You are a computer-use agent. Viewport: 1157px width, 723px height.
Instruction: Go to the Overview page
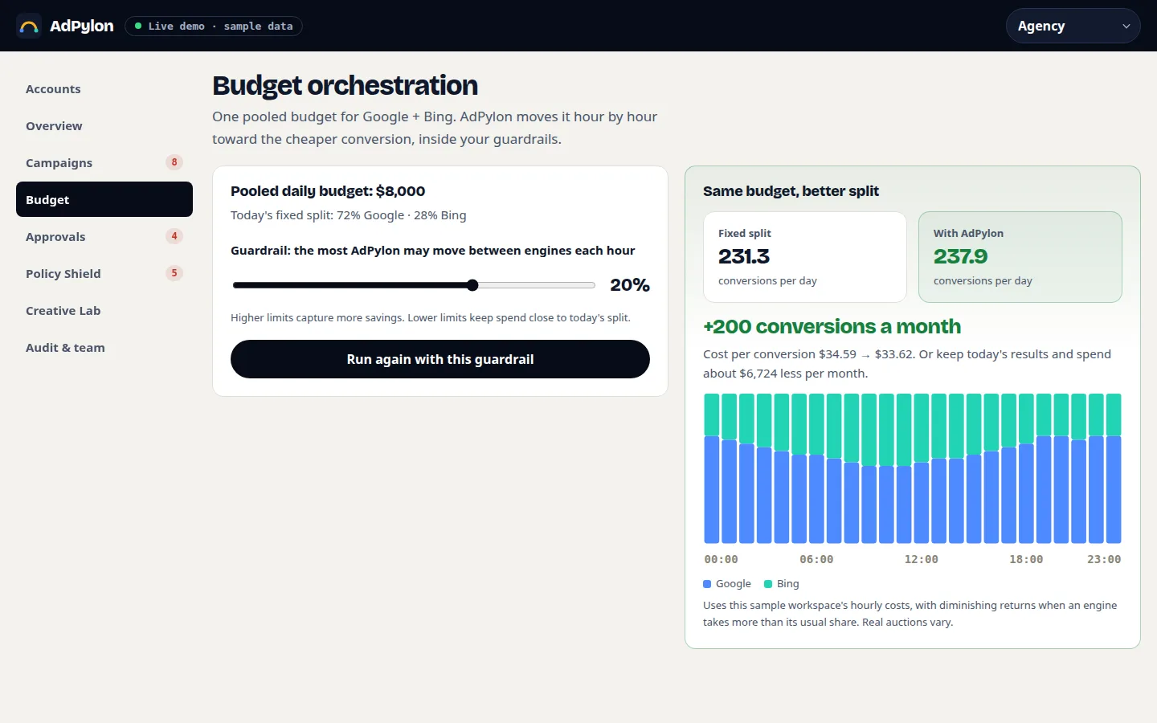point(104,126)
